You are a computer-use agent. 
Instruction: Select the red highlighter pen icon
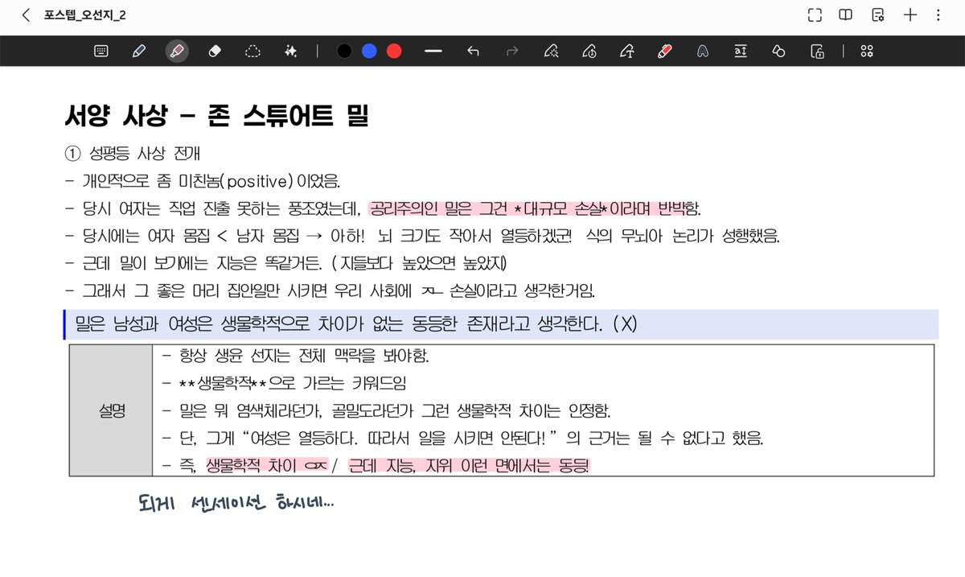point(664,52)
